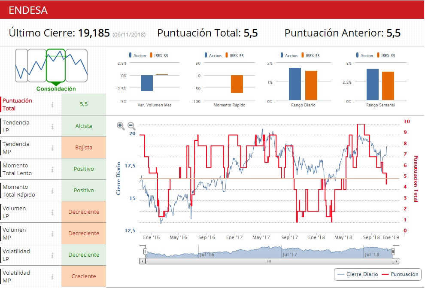Click the closing date (06/11/2018)

click(129, 35)
